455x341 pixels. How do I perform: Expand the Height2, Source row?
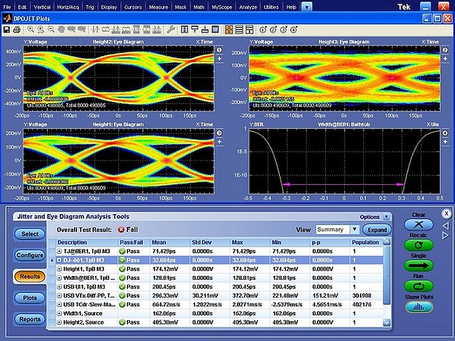coord(59,322)
